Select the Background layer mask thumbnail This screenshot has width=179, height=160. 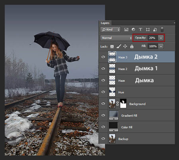(123, 103)
